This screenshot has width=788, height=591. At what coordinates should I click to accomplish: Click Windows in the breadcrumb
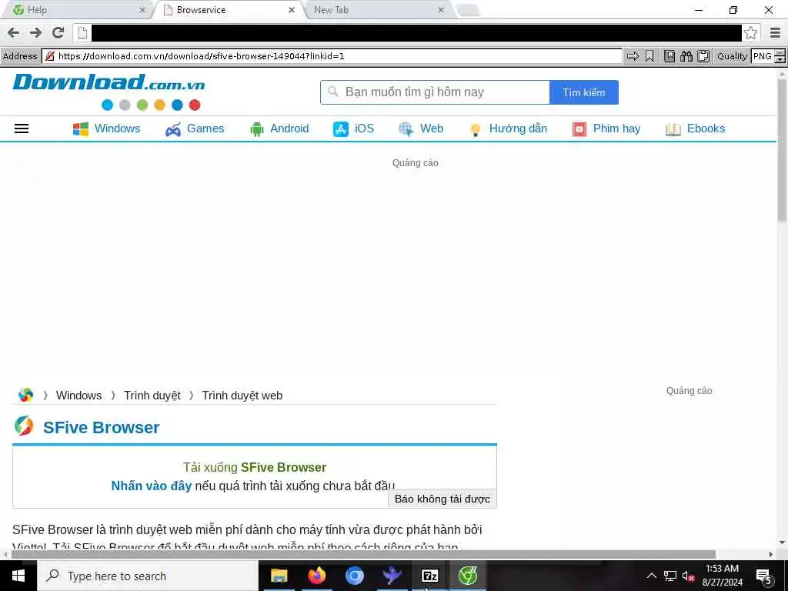tap(79, 396)
